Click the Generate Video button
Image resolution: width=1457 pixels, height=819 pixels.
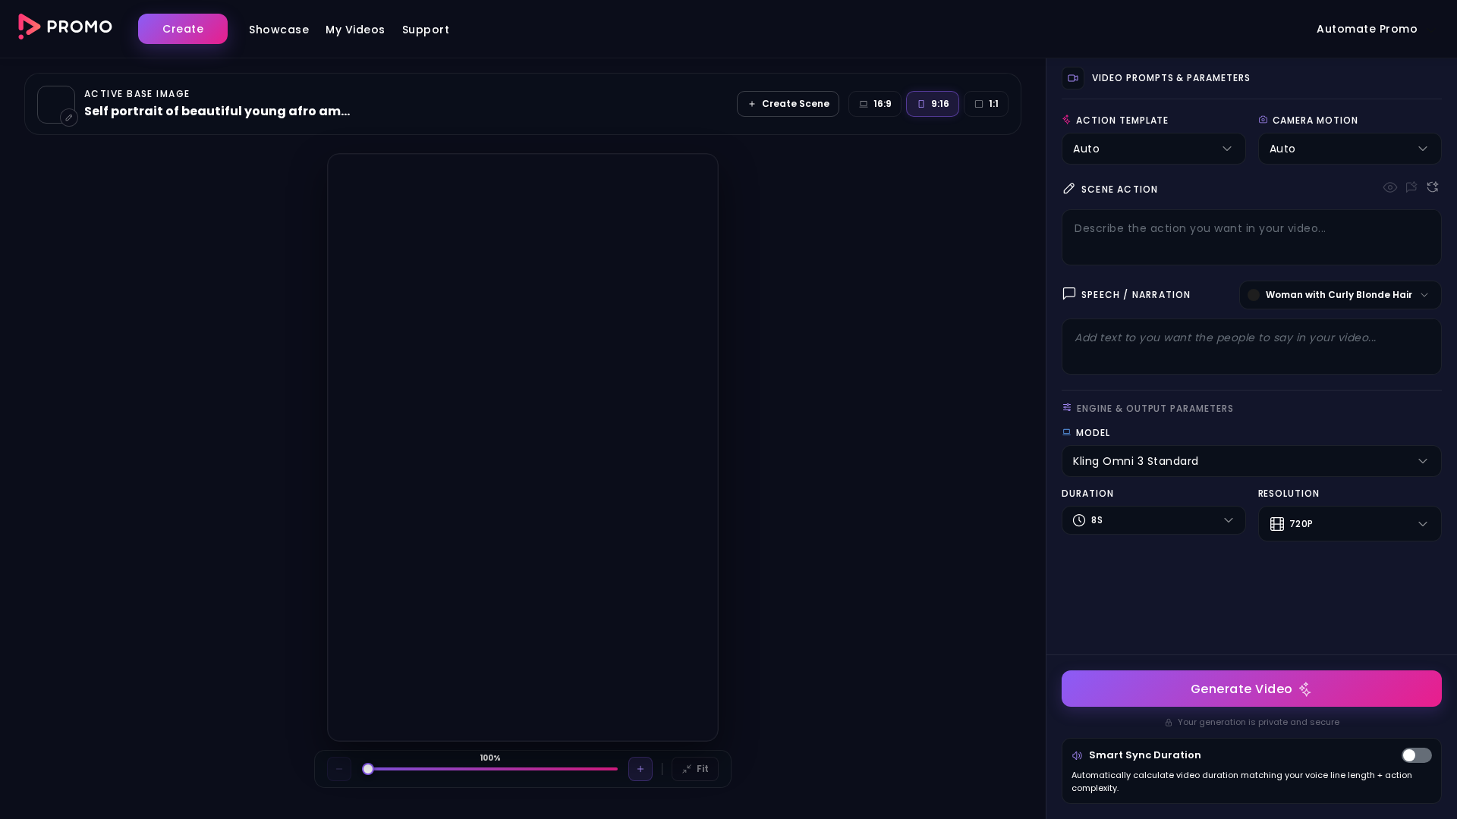[1251, 689]
